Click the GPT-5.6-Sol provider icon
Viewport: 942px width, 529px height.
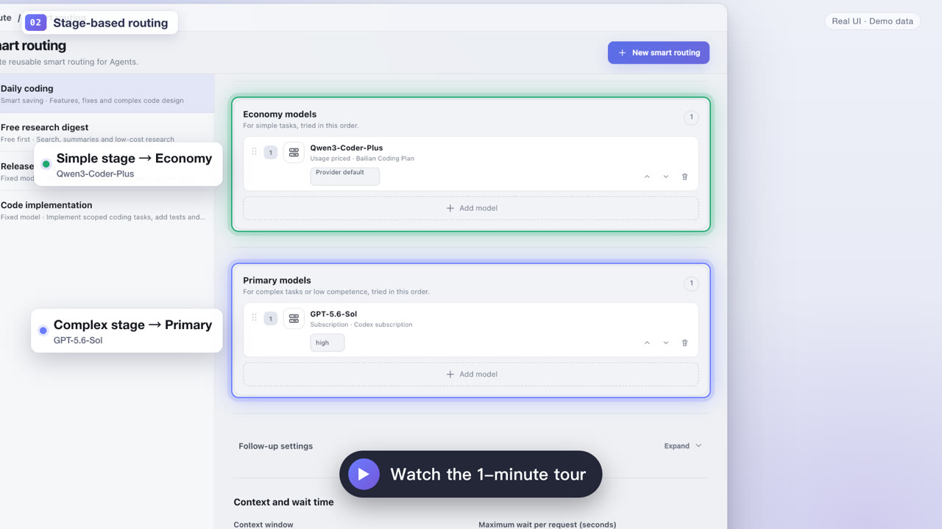click(294, 318)
